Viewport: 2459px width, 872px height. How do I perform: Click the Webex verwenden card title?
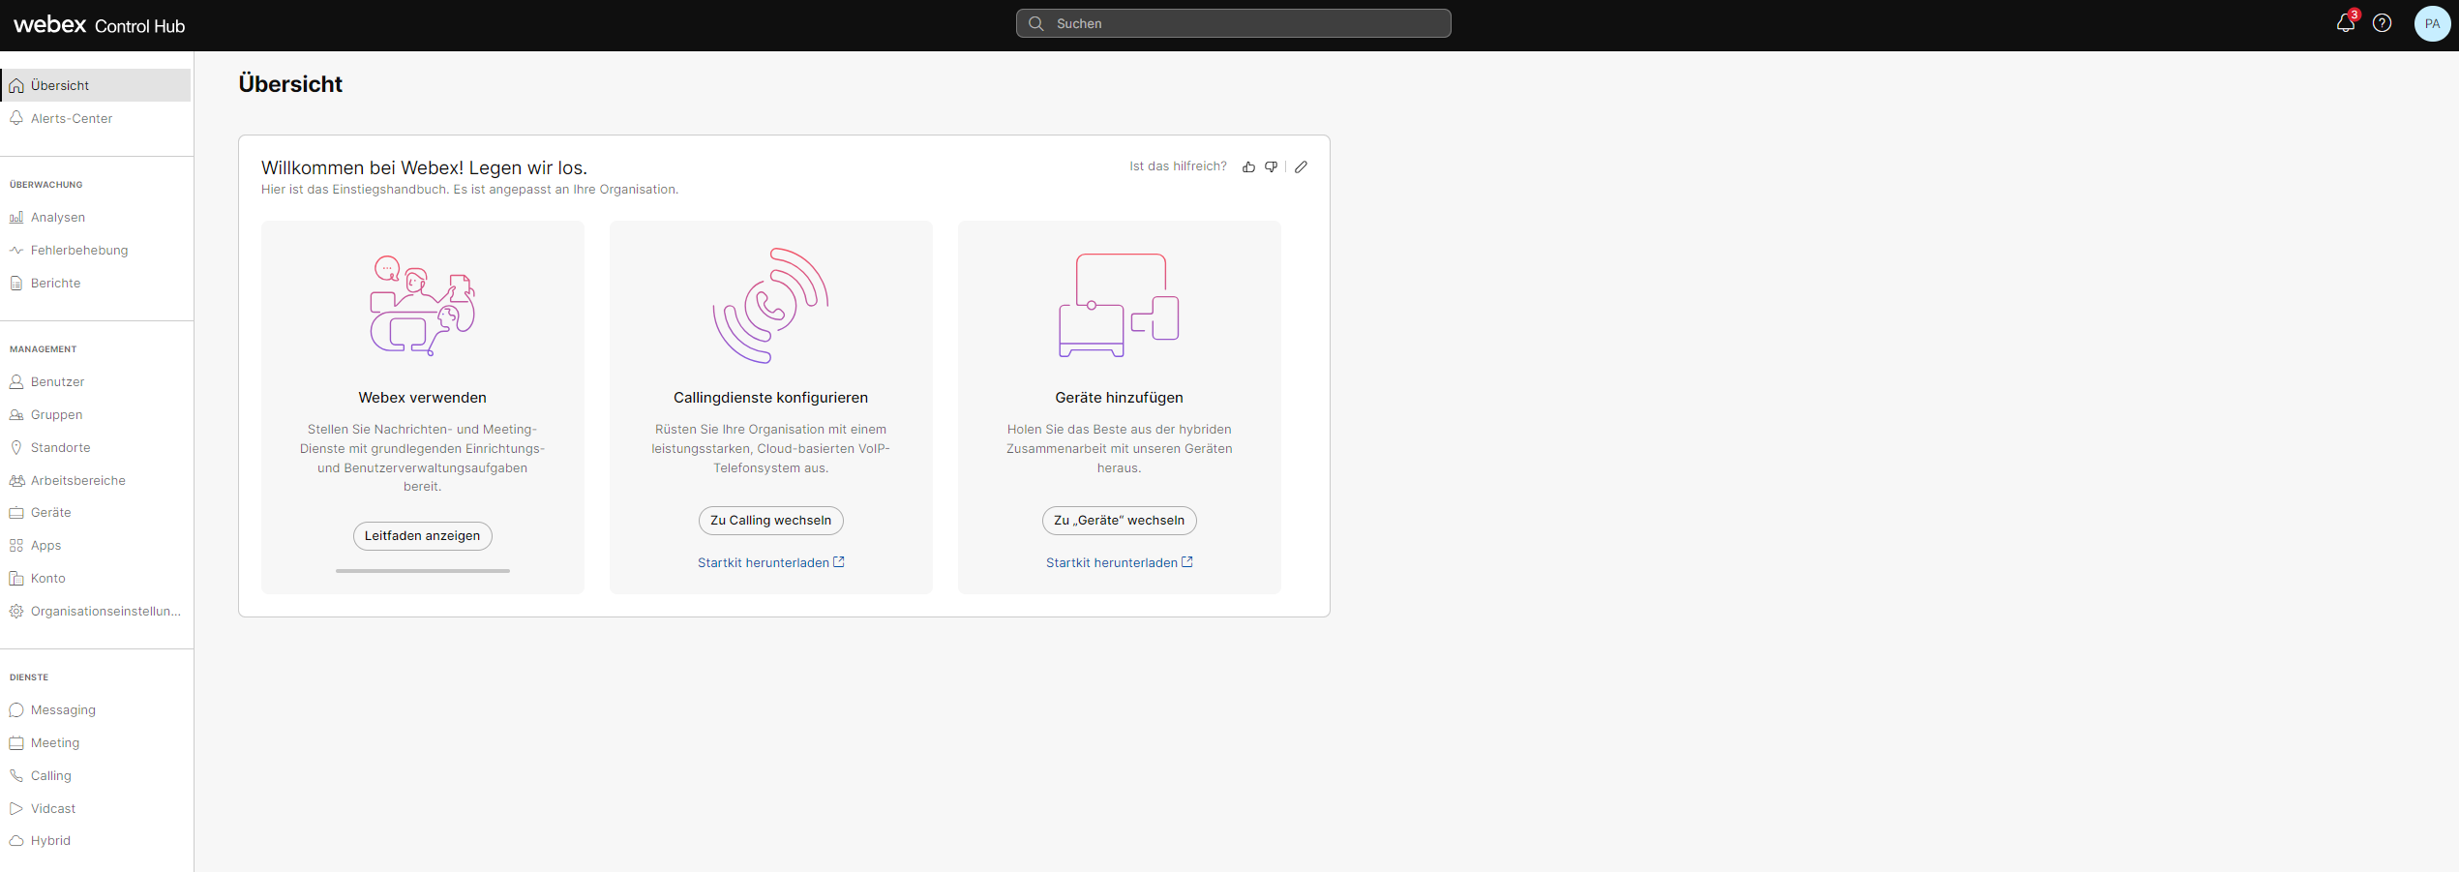[x=423, y=398]
